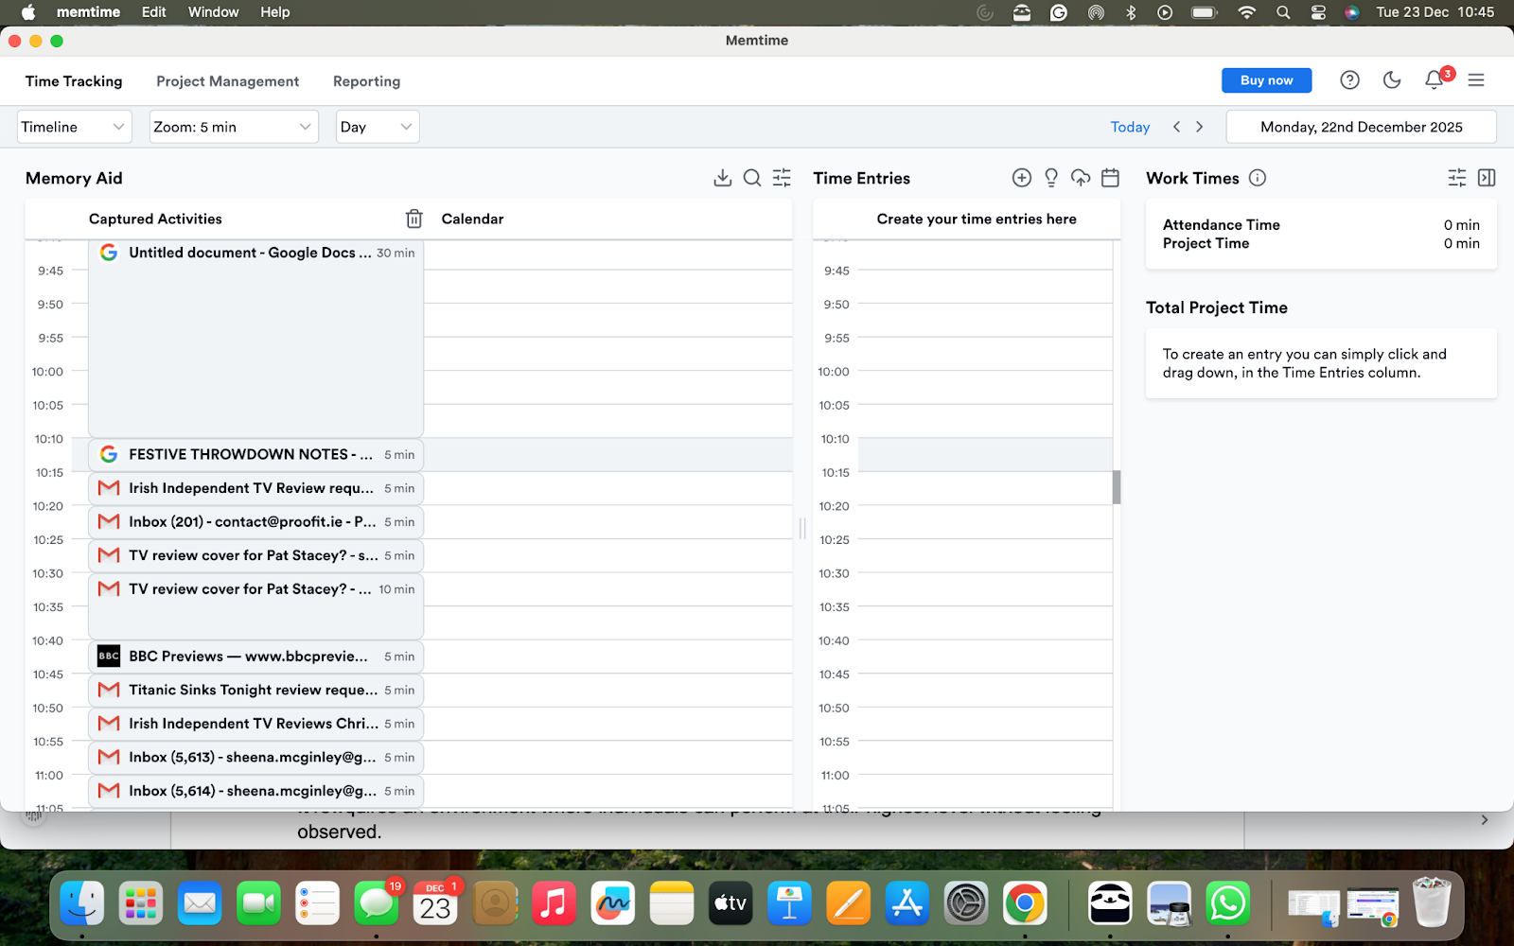Open the Monday, 22nd December 2025 date field
Image resolution: width=1514 pixels, height=946 pixels.
(1361, 126)
